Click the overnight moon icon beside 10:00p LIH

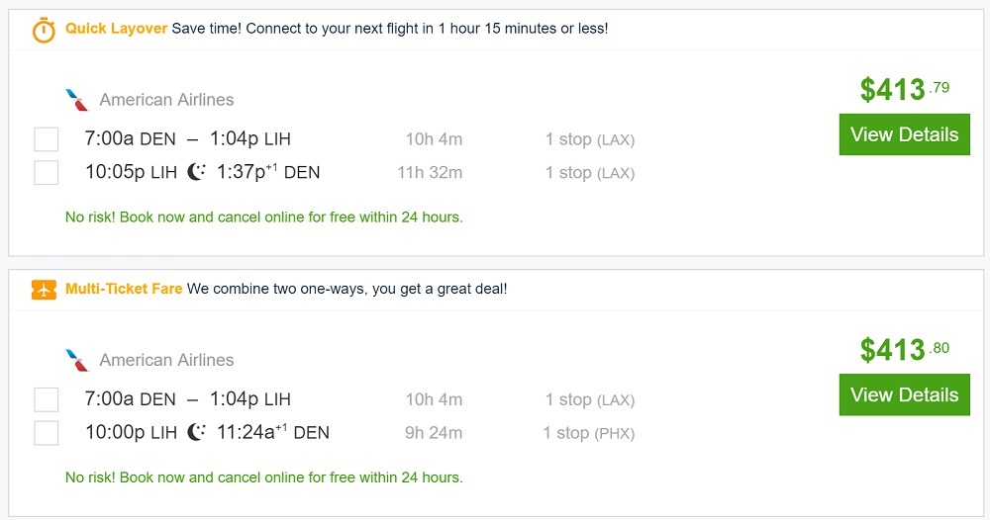click(x=197, y=432)
